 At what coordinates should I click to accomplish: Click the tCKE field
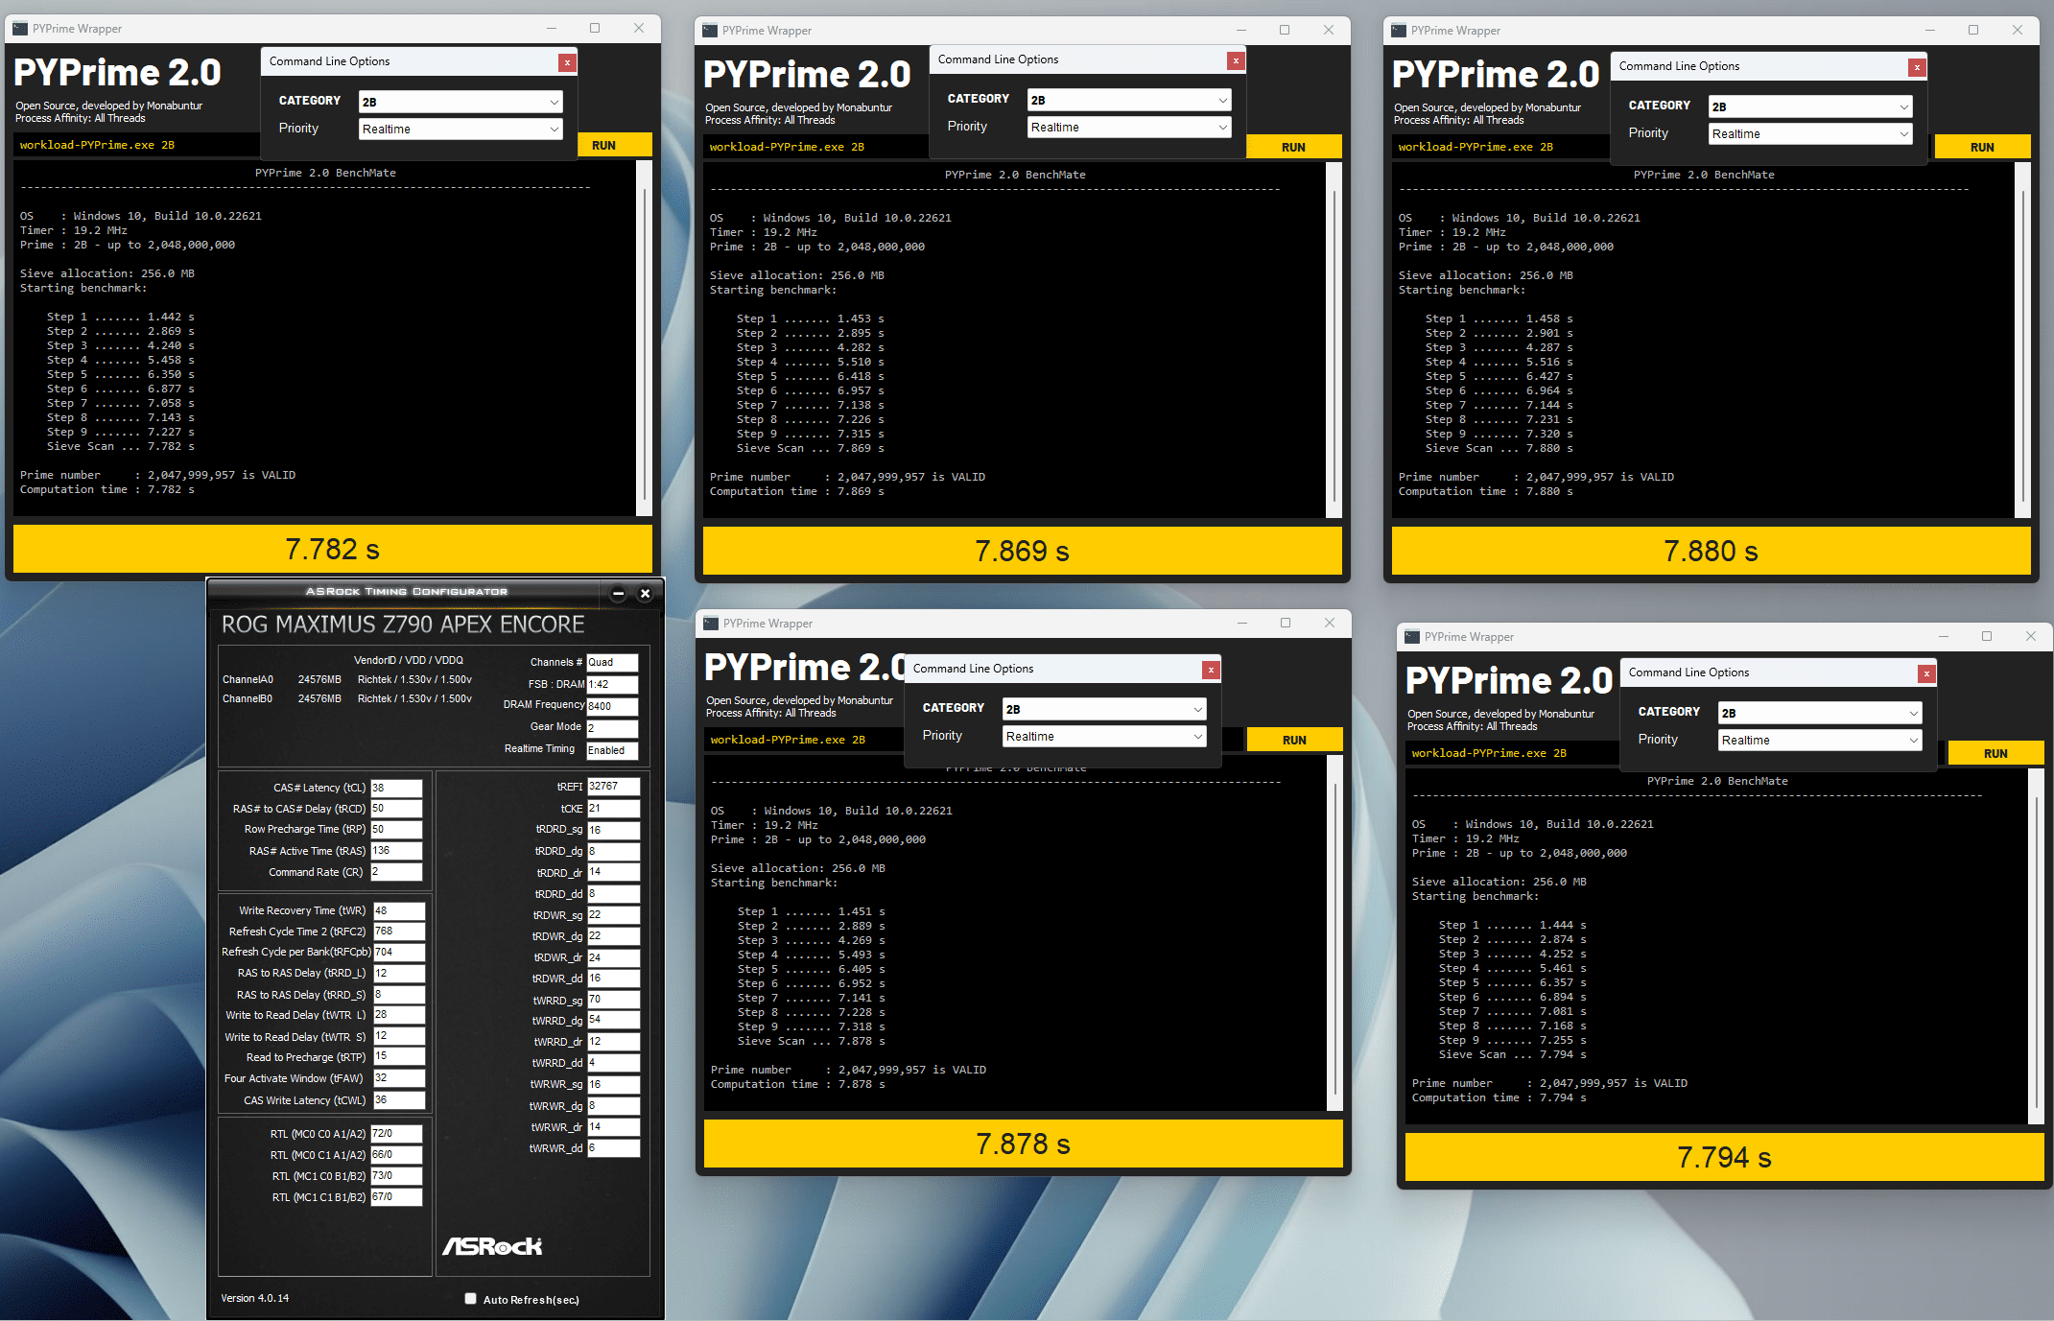[614, 809]
